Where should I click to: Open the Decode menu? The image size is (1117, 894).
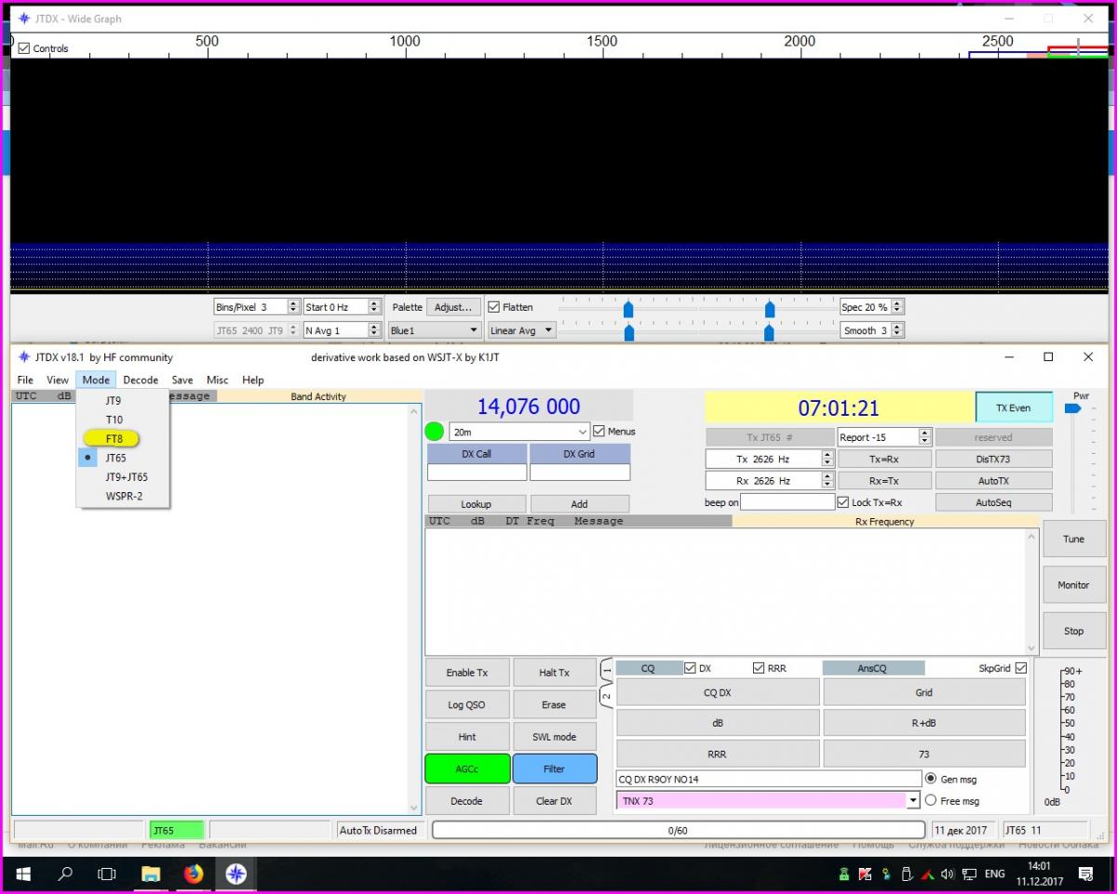pyautogui.click(x=141, y=380)
